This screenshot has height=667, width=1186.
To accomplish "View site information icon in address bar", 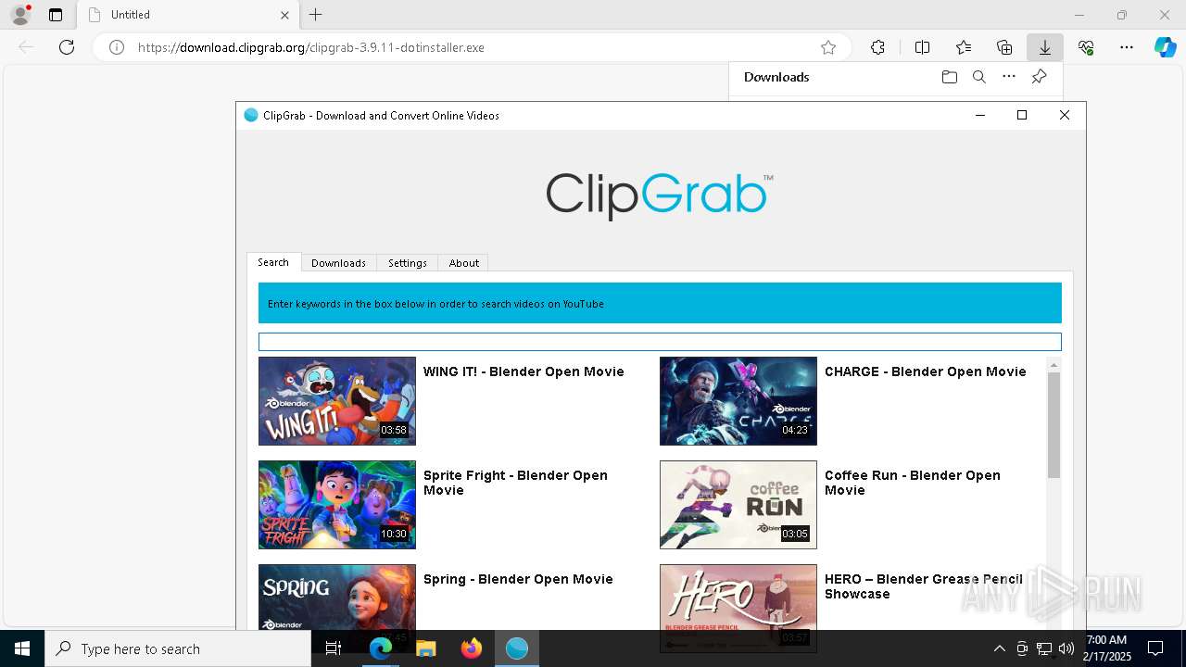I will click(117, 47).
